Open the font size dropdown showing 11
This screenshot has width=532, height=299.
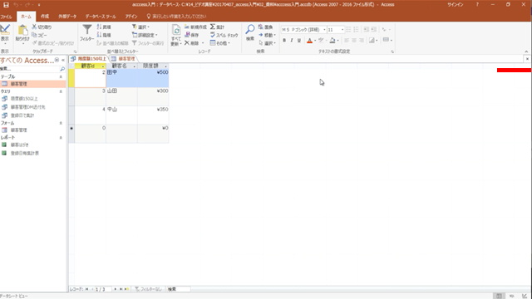tap(342, 30)
